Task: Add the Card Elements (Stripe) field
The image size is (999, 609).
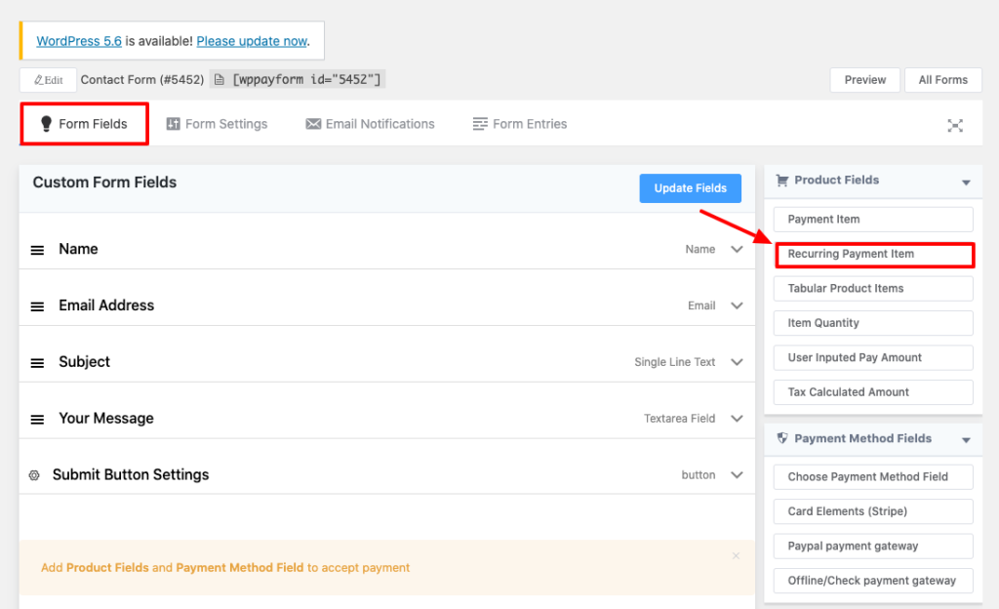Action: (873, 511)
